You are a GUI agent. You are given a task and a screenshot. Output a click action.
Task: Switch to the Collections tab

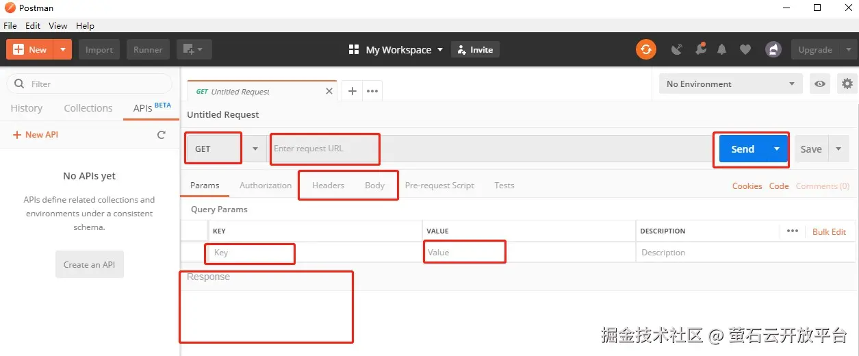[88, 108]
